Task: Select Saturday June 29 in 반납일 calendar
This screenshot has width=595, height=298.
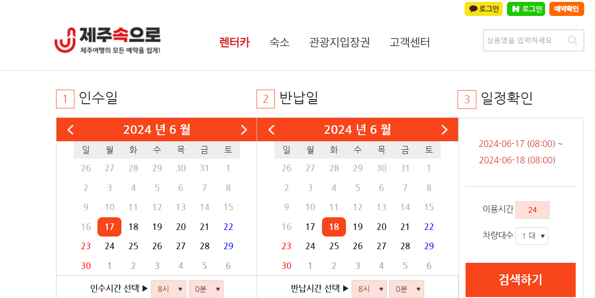Action: click(x=429, y=246)
